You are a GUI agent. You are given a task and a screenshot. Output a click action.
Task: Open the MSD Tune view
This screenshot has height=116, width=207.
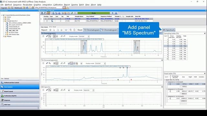coord(20,104)
